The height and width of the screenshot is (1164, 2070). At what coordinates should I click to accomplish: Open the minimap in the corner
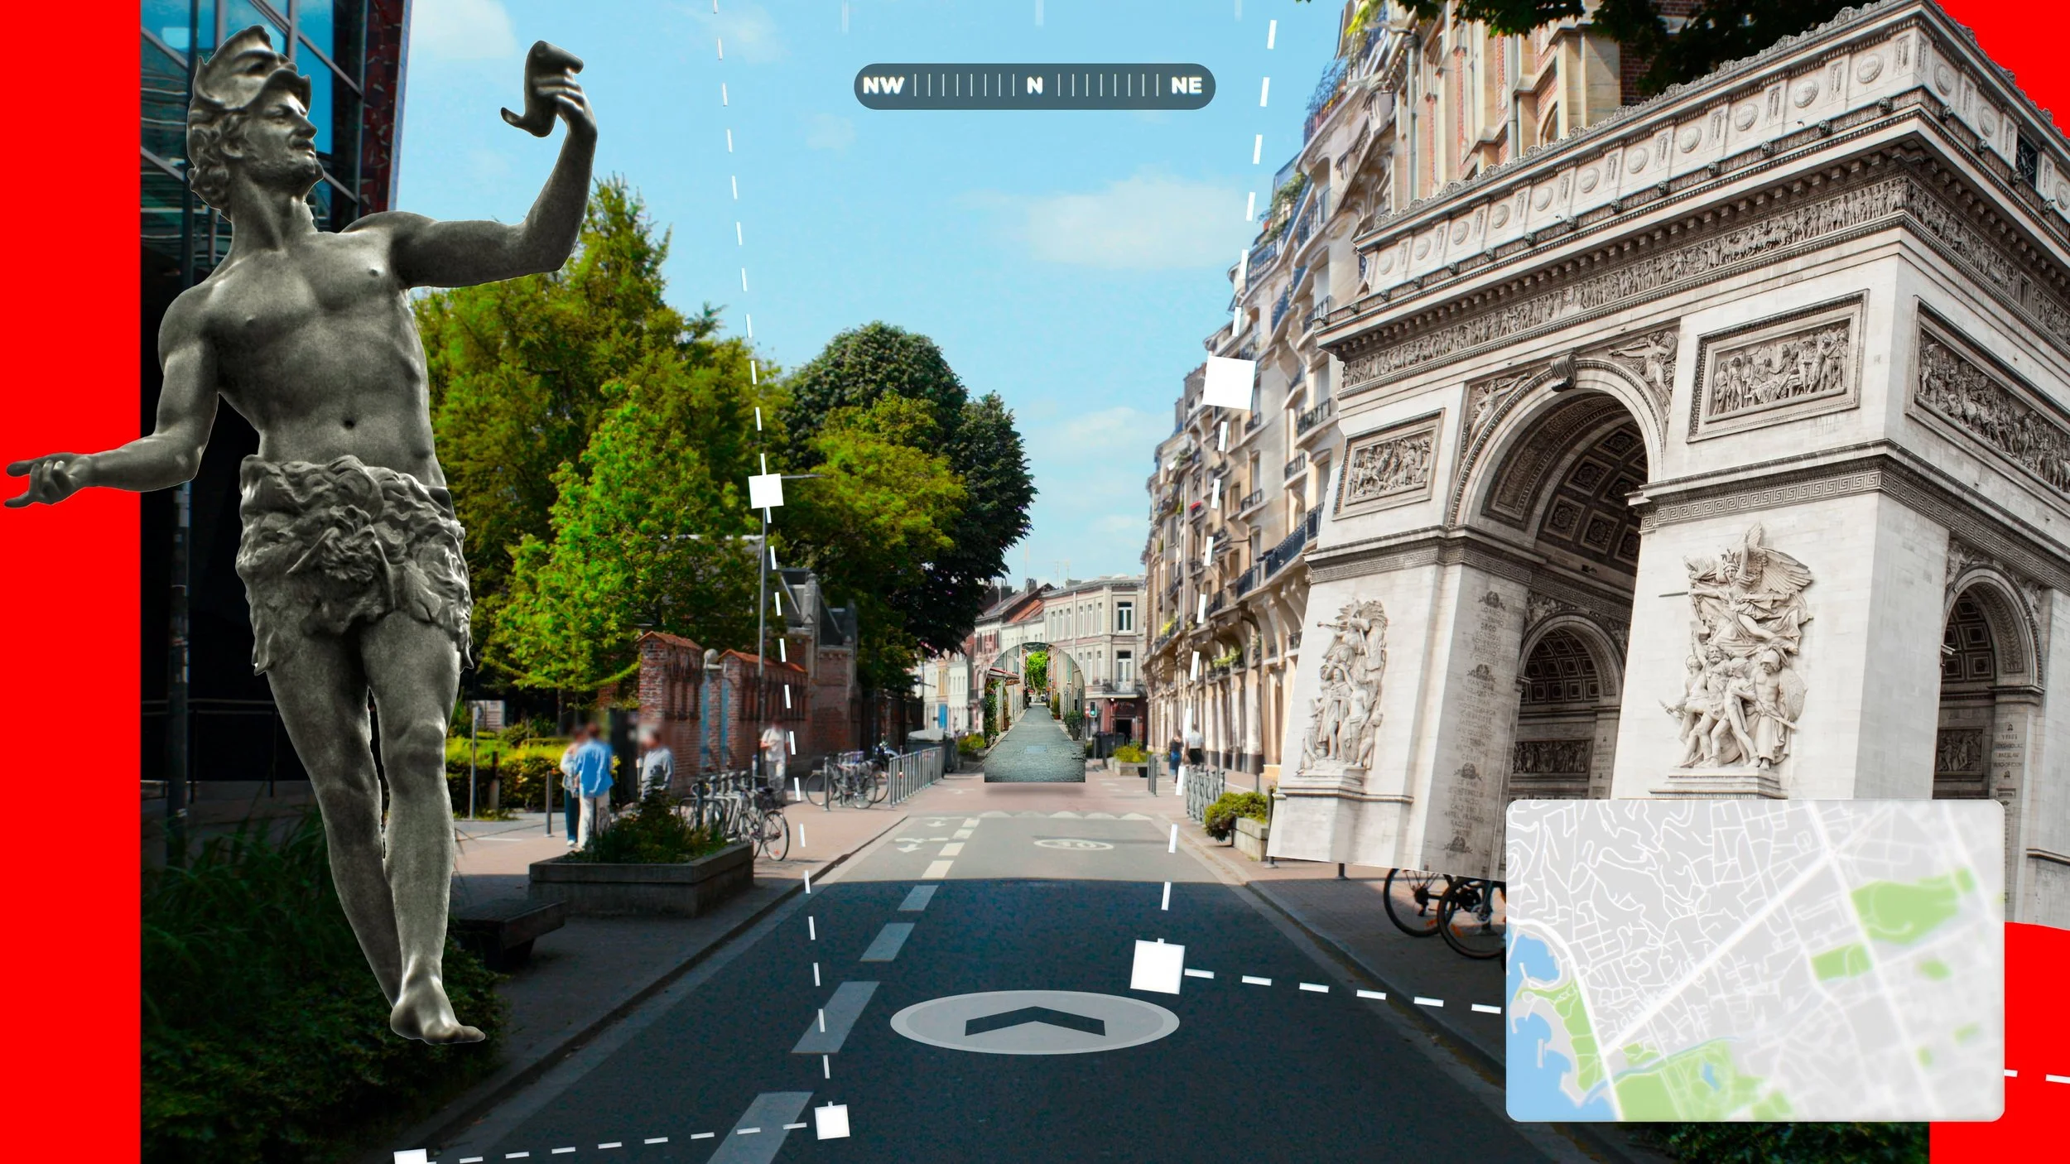click(1755, 960)
